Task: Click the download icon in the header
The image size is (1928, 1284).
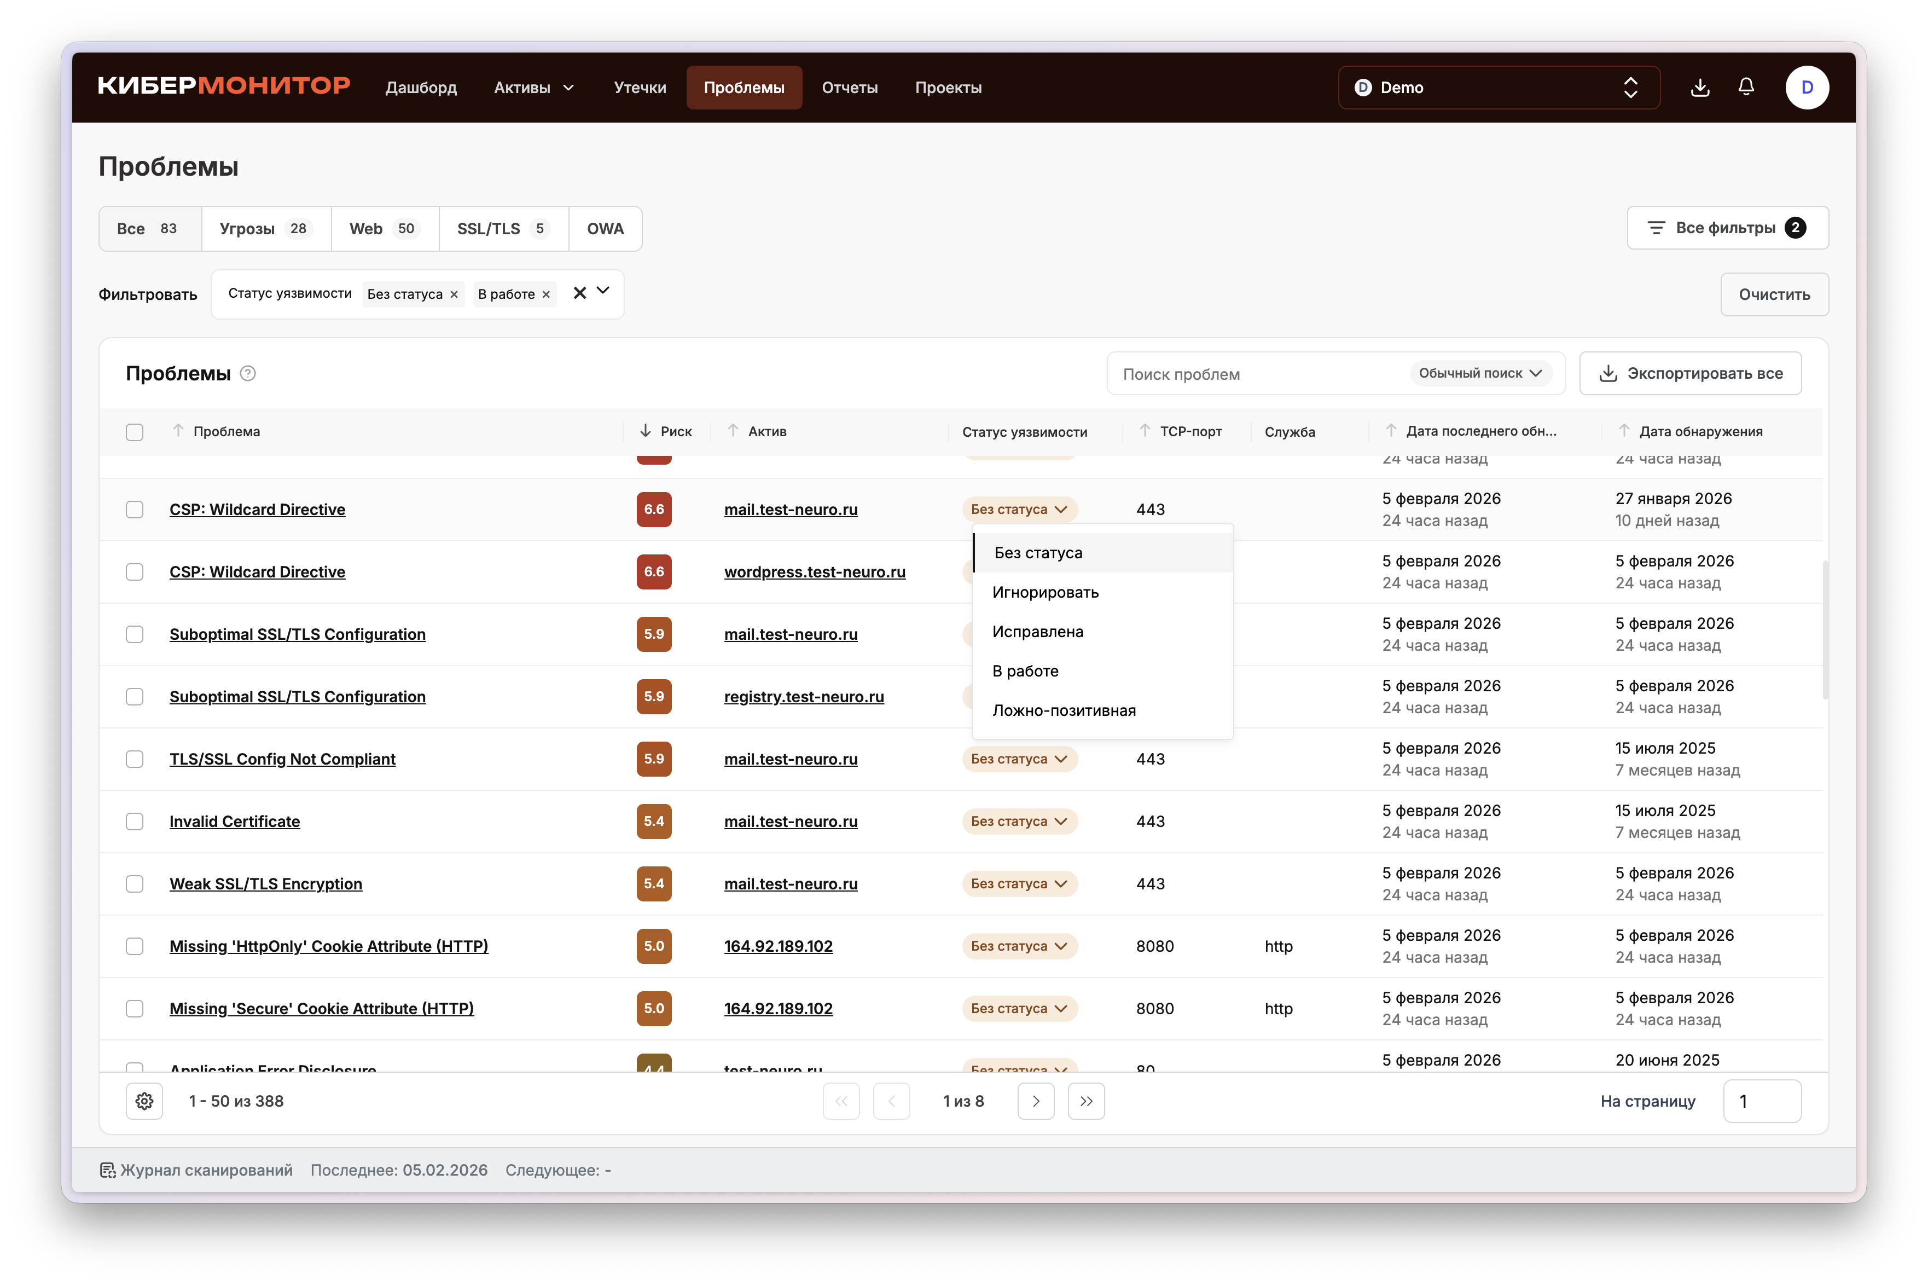Action: 1700,88
